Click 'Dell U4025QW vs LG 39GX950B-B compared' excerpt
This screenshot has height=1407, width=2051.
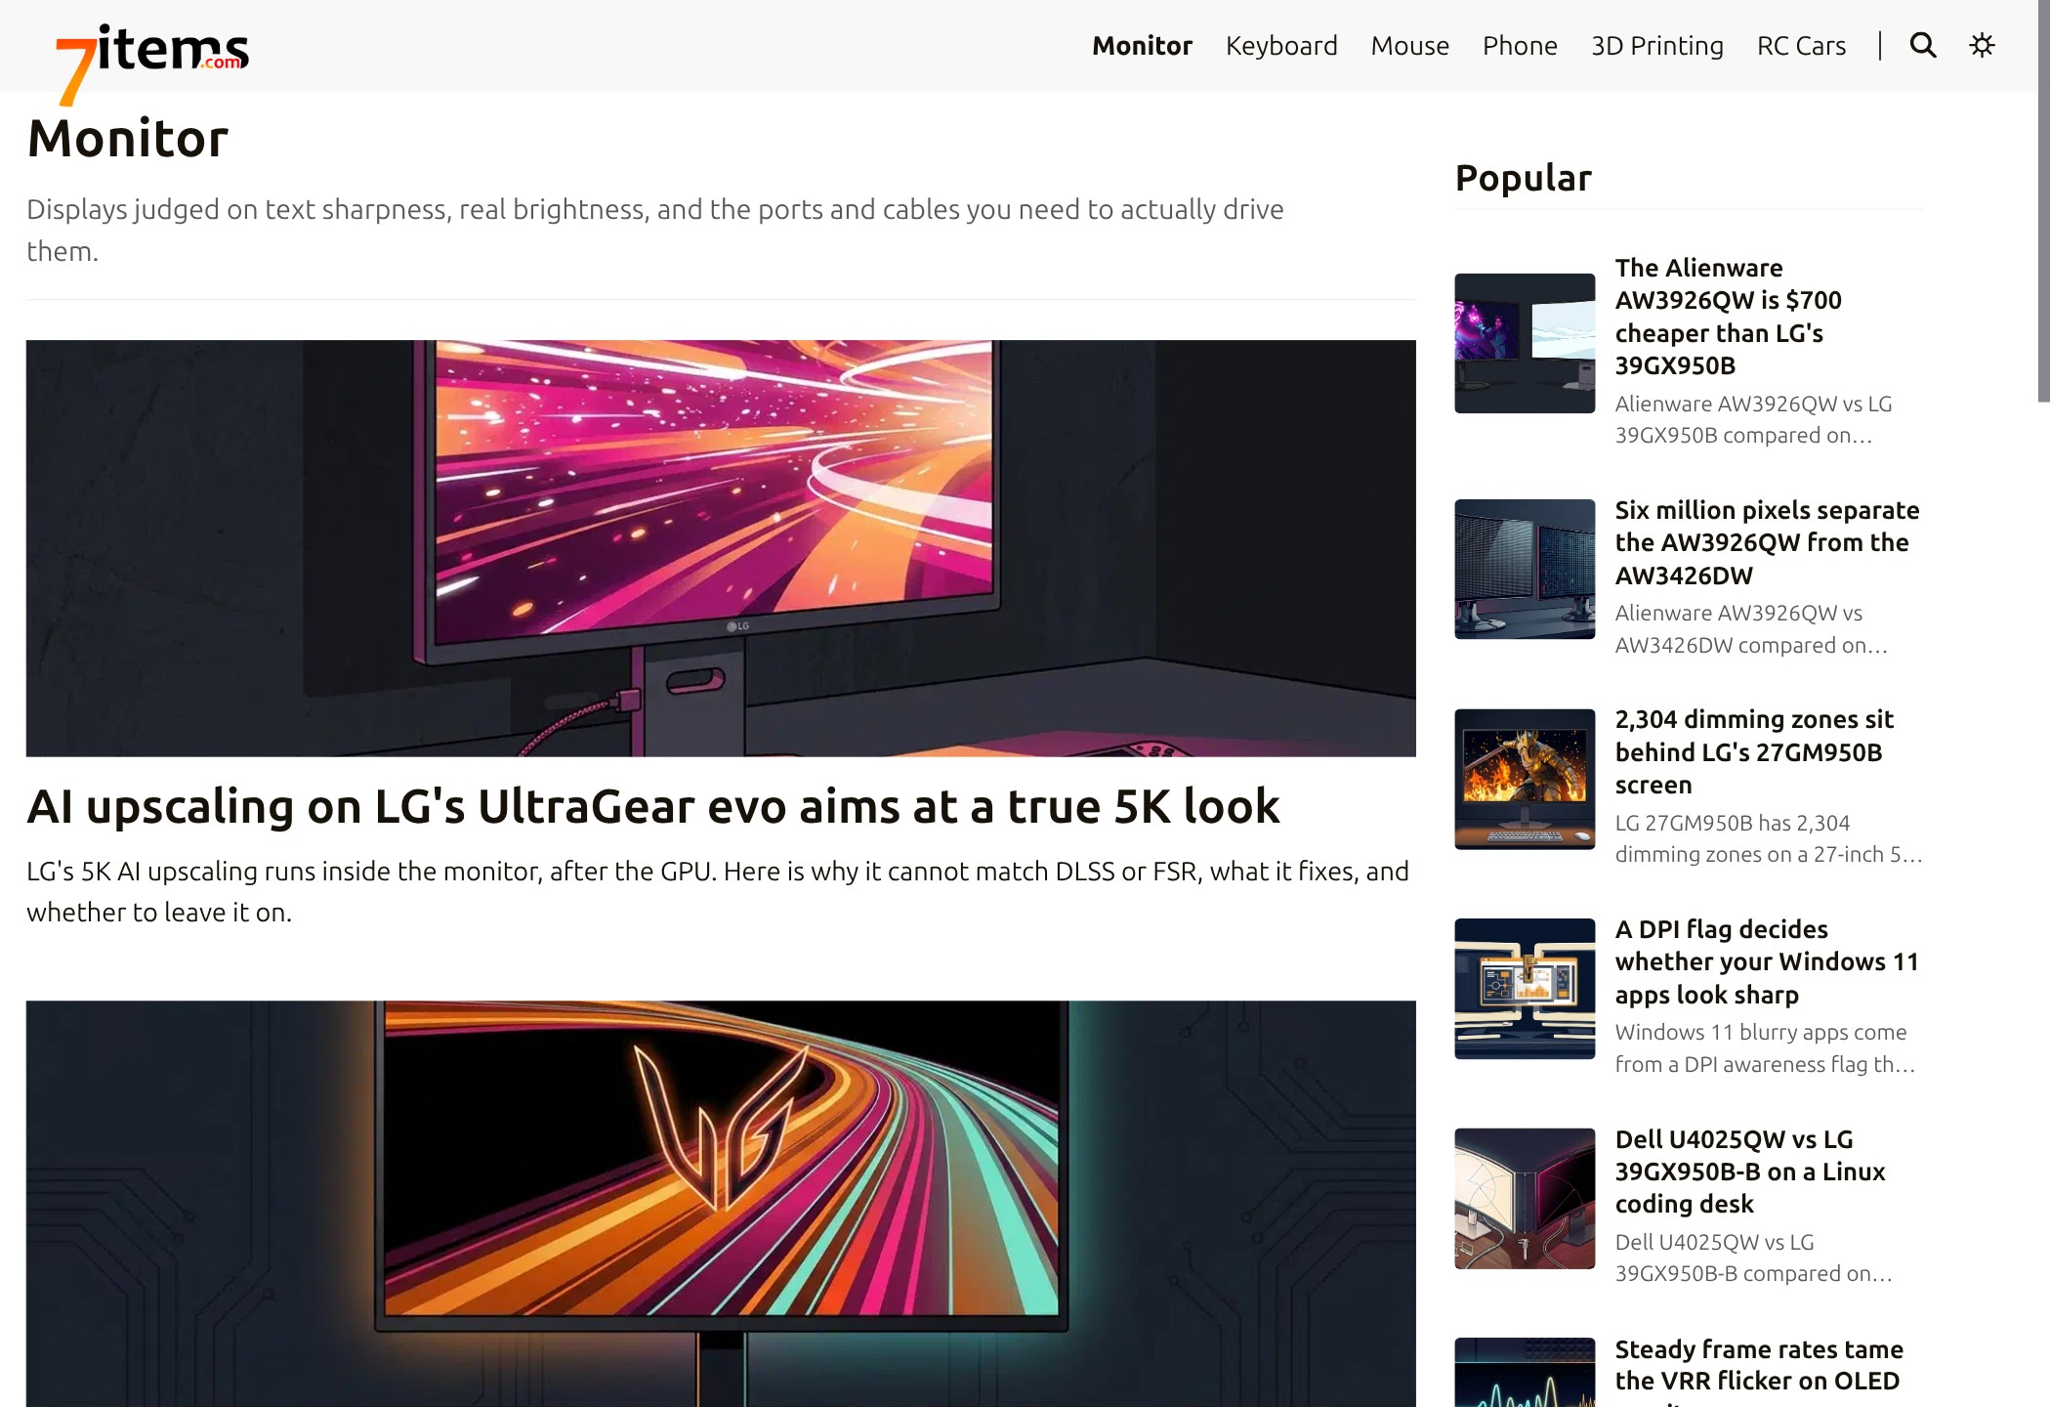point(1754,1258)
